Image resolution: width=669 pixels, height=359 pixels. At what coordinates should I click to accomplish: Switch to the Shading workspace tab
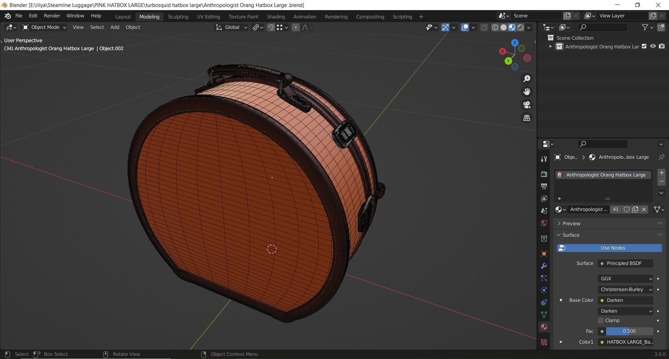(276, 17)
